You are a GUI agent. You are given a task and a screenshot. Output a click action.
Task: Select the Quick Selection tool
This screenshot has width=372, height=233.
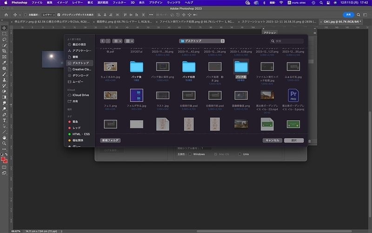[x=4, y=45]
